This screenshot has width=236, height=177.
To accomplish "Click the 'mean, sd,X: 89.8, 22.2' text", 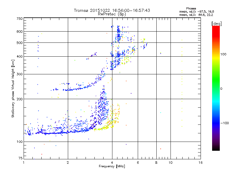I will [196, 15].
